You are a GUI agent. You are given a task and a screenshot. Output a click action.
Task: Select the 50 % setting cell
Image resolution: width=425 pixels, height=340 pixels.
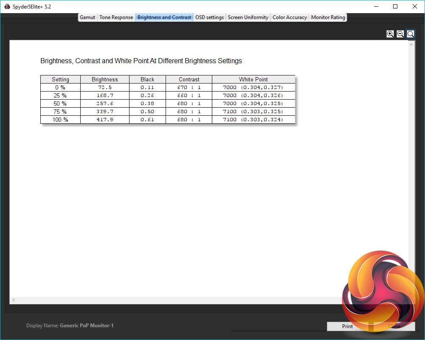pos(60,103)
